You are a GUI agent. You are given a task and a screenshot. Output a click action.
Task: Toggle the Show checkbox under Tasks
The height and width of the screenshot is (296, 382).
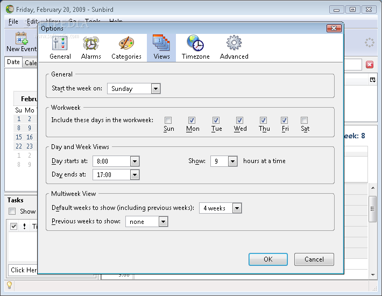point(12,211)
